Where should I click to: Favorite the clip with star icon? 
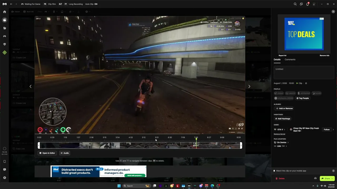306,83
